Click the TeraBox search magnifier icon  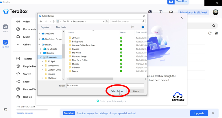(x=214, y=26)
